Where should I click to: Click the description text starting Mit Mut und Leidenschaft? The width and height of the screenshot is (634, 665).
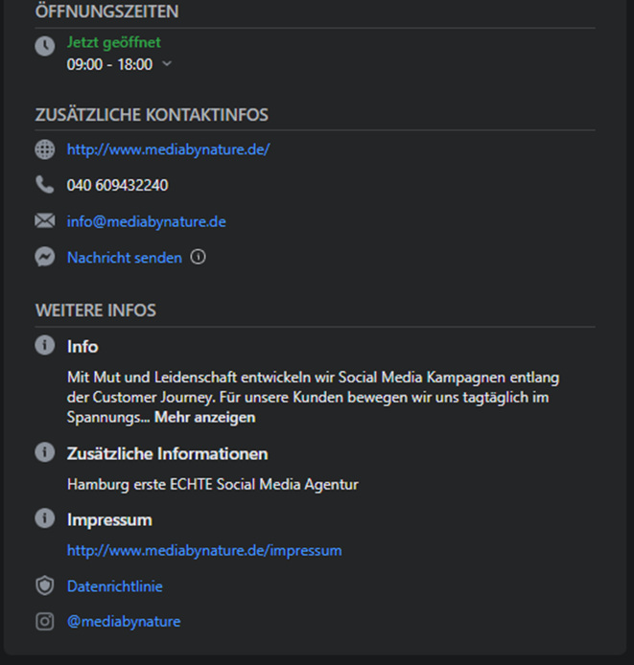pos(313,397)
